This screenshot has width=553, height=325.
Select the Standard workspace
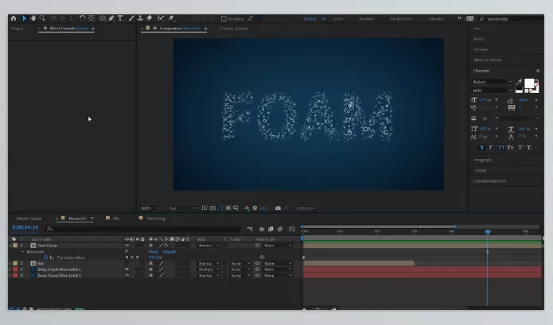click(x=366, y=18)
